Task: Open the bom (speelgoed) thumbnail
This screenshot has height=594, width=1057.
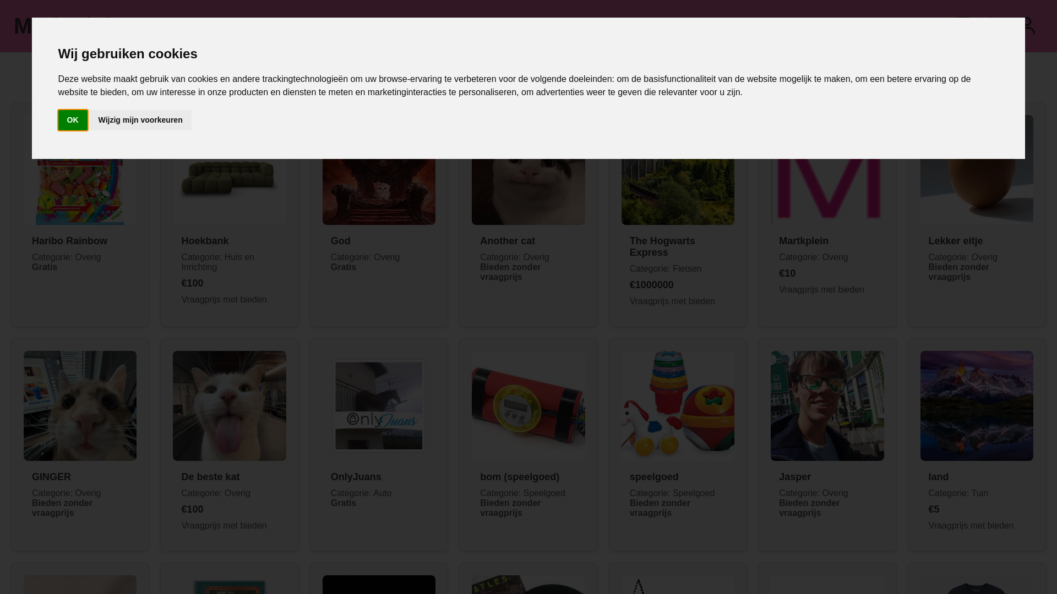Action: tap(528, 406)
